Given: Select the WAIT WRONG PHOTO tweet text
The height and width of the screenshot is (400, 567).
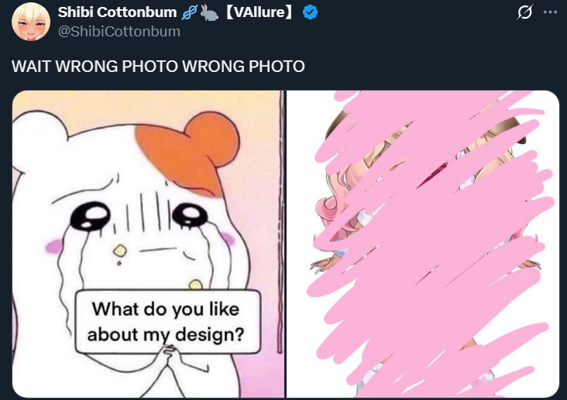Looking at the screenshot, I should pyautogui.click(x=158, y=66).
